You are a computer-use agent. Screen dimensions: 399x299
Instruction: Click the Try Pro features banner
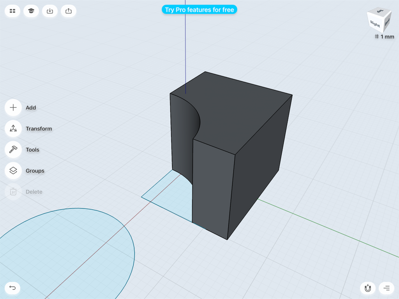(x=199, y=10)
